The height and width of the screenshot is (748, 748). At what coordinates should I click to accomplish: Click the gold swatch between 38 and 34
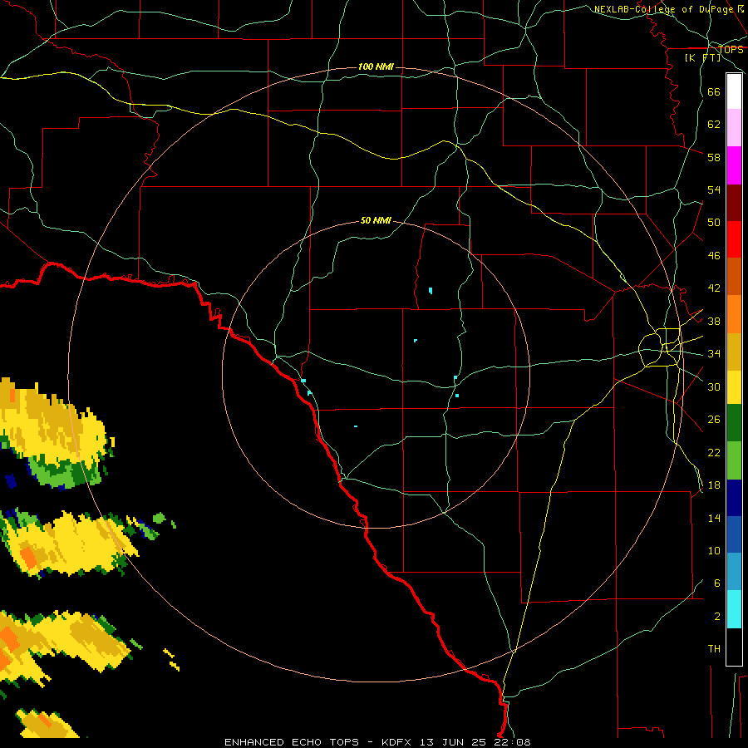coord(734,352)
